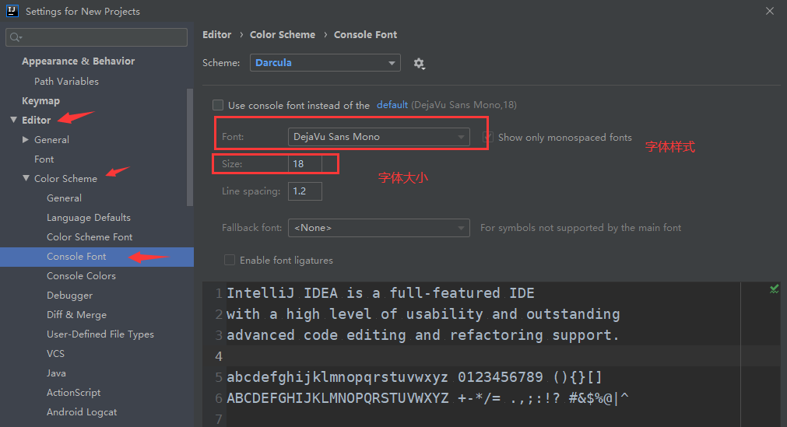Select Keymap in settings tree
The width and height of the screenshot is (787, 427).
click(40, 101)
